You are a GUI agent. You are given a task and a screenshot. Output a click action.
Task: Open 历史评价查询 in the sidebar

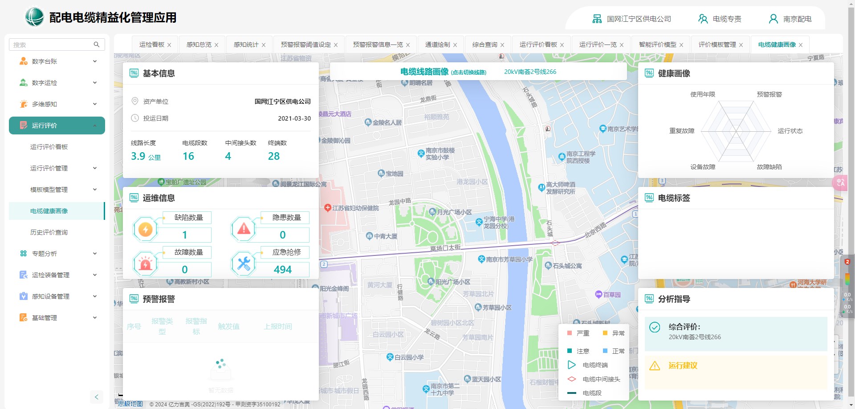(49, 232)
